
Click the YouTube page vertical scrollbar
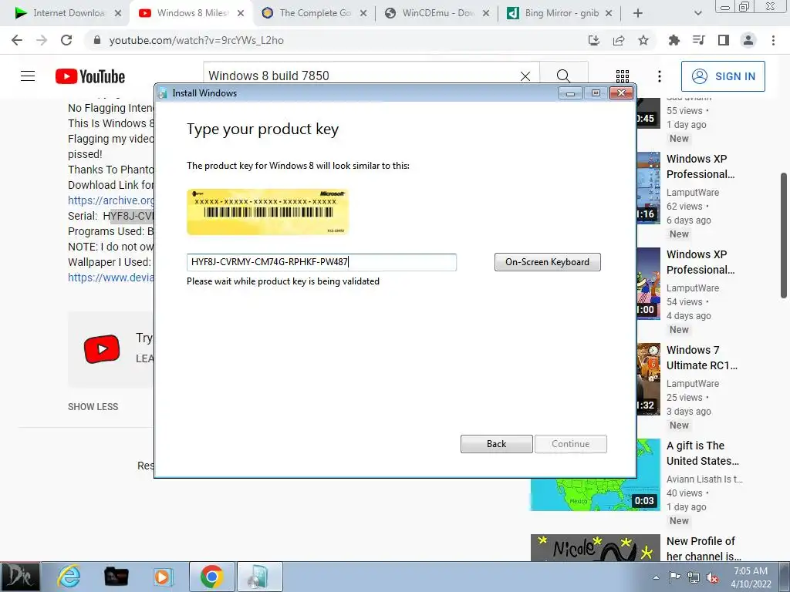click(784, 235)
